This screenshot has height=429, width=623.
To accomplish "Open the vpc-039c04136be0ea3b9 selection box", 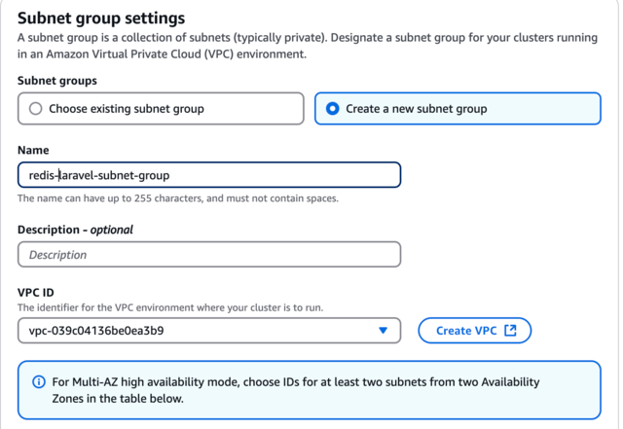I will [x=209, y=331].
